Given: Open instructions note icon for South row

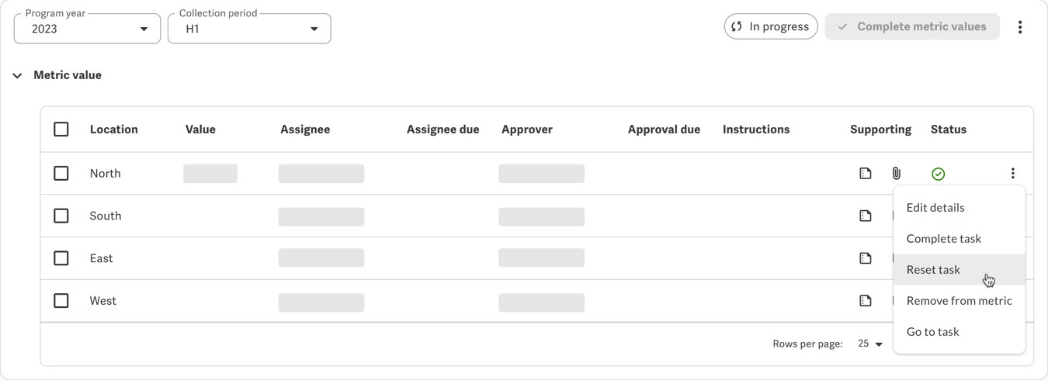Looking at the screenshot, I should 866,216.
